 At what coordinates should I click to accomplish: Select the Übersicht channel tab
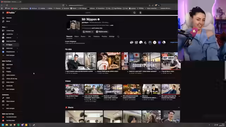69,37
